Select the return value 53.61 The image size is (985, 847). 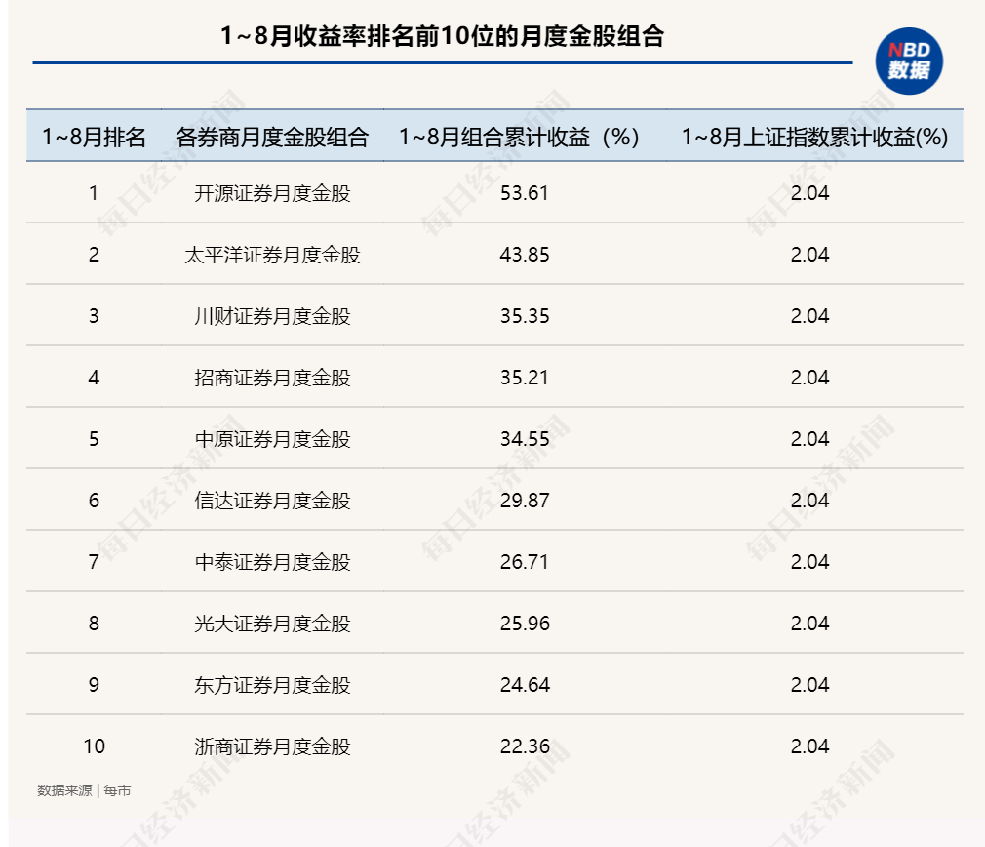(525, 193)
